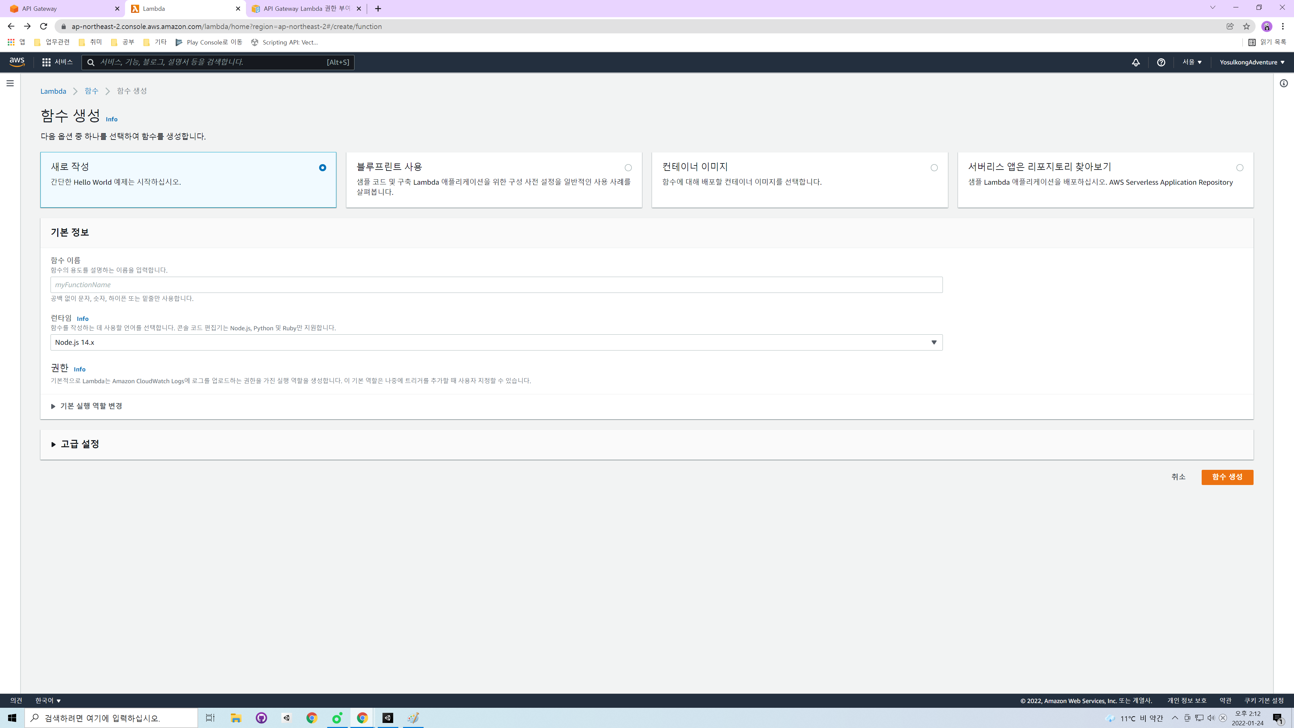The image size is (1294, 728).
Task: Select the 새로 작성 radio option
Action: tap(322, 168)
